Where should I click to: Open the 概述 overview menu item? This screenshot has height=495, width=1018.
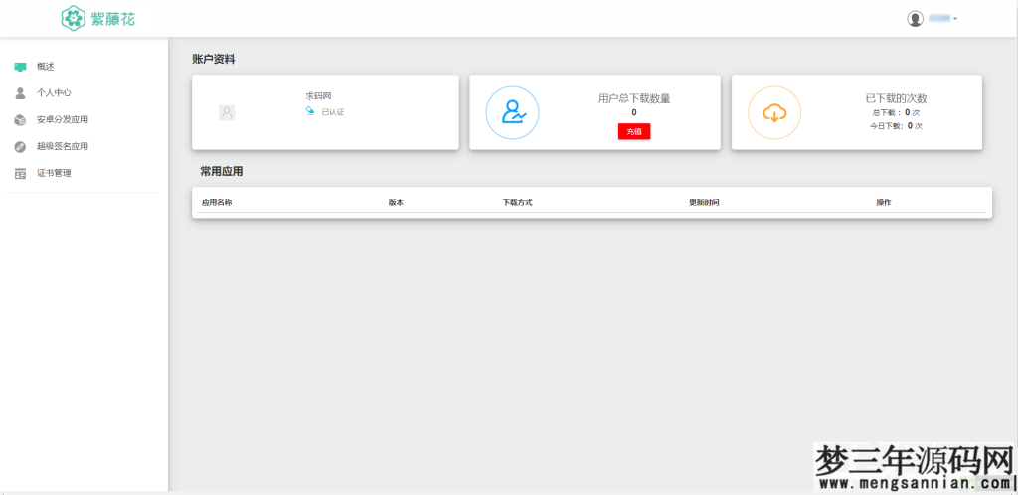(x=46, y=67)
